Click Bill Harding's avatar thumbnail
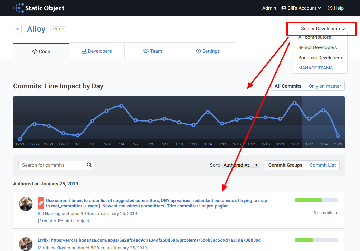This screenshot has width=360, height=251. pyautogui.click(x=26, y=204)
